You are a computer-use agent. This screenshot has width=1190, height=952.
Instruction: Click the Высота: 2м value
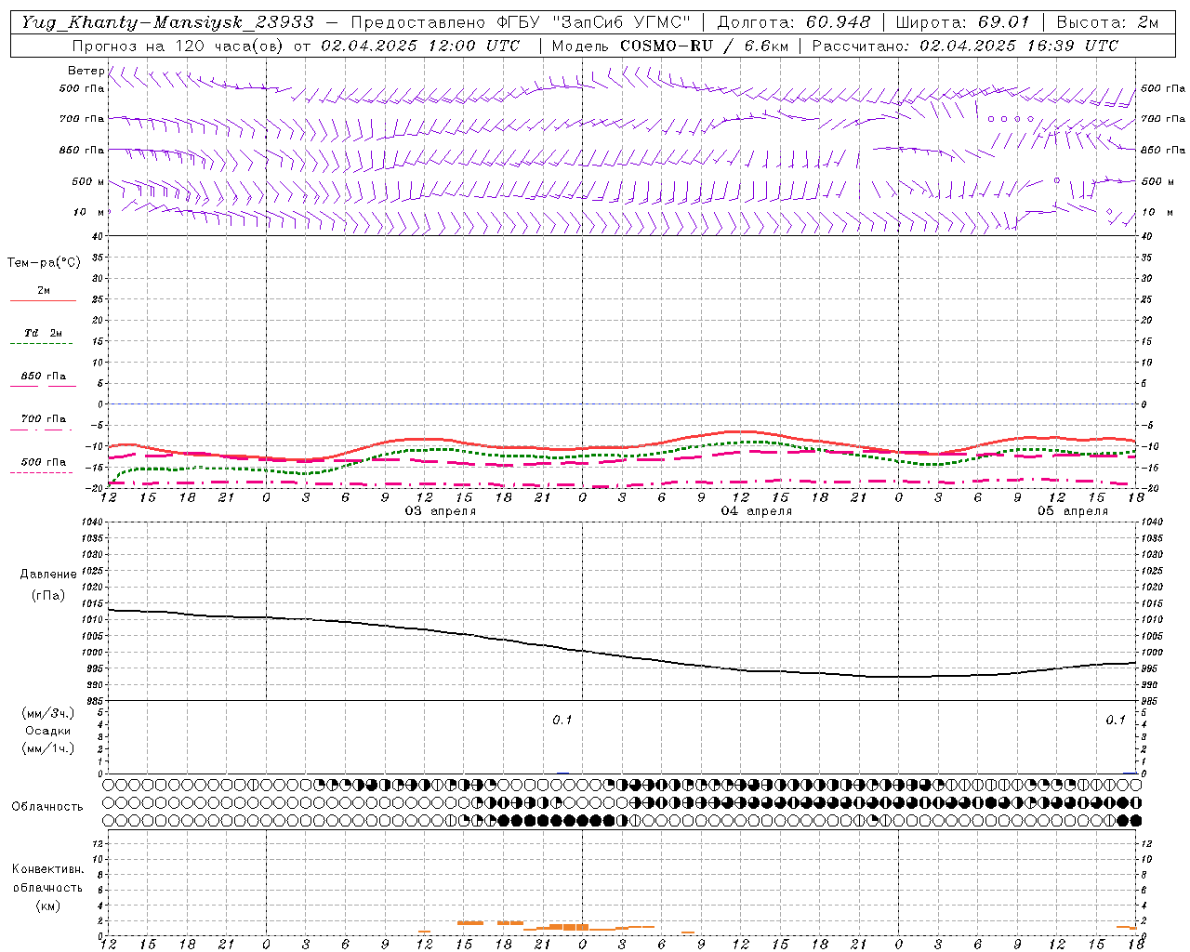1106,22
